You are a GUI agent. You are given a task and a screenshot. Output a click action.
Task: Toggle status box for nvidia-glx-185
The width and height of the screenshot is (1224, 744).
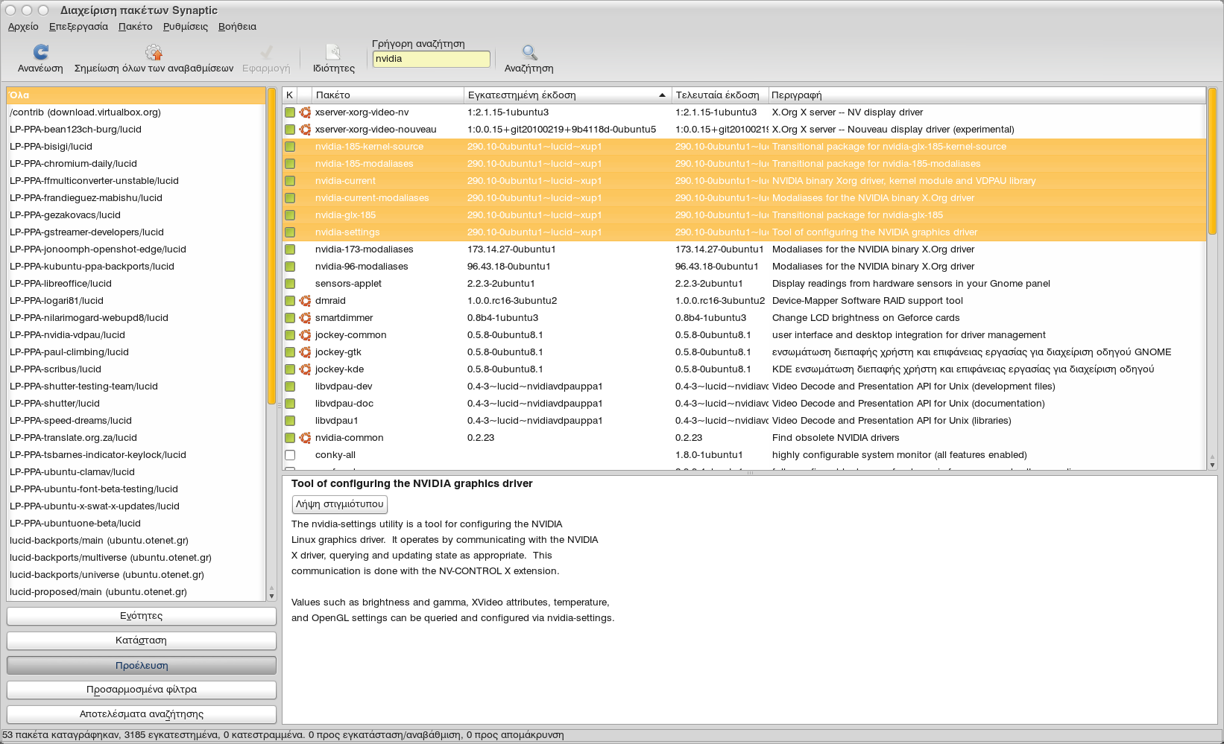290,215
